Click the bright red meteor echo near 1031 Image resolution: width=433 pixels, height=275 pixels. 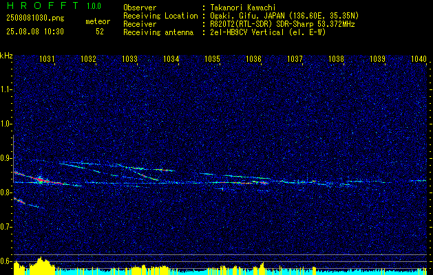pos(41,180)
